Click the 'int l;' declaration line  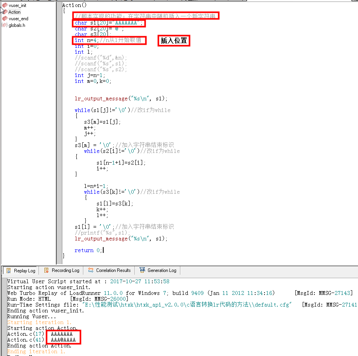pos(84,52)
